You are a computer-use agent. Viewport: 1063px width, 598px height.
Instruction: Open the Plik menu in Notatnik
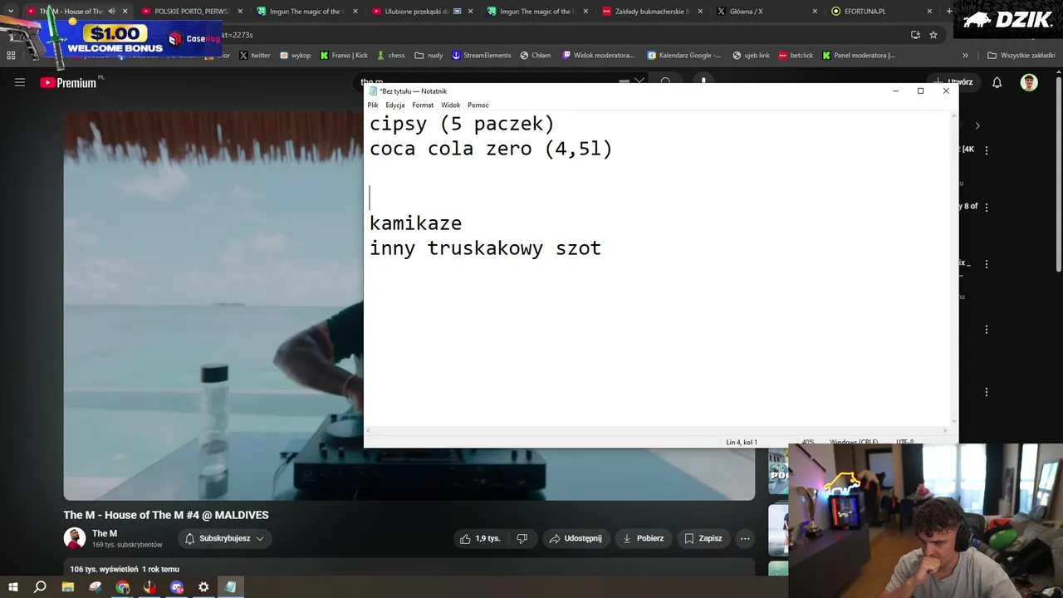click(373, 105)
